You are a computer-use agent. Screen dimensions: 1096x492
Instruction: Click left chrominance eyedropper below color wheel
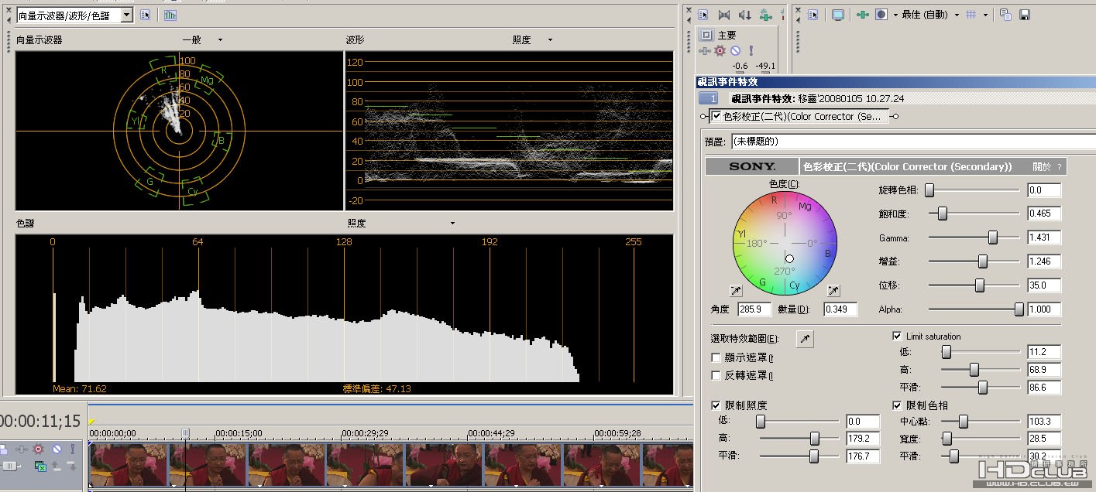tap(736, 291)
